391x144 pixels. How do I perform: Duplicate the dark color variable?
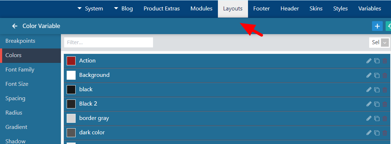(377, 133)
